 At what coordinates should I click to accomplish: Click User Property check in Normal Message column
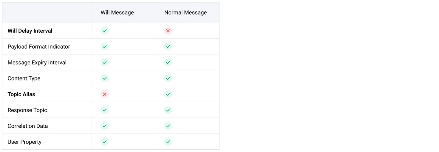pos(168,142)
